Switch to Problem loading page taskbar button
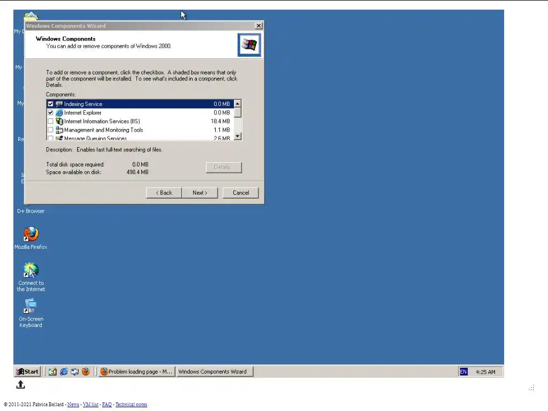Viewport: 548px width, 411px height. coord(136,371)
